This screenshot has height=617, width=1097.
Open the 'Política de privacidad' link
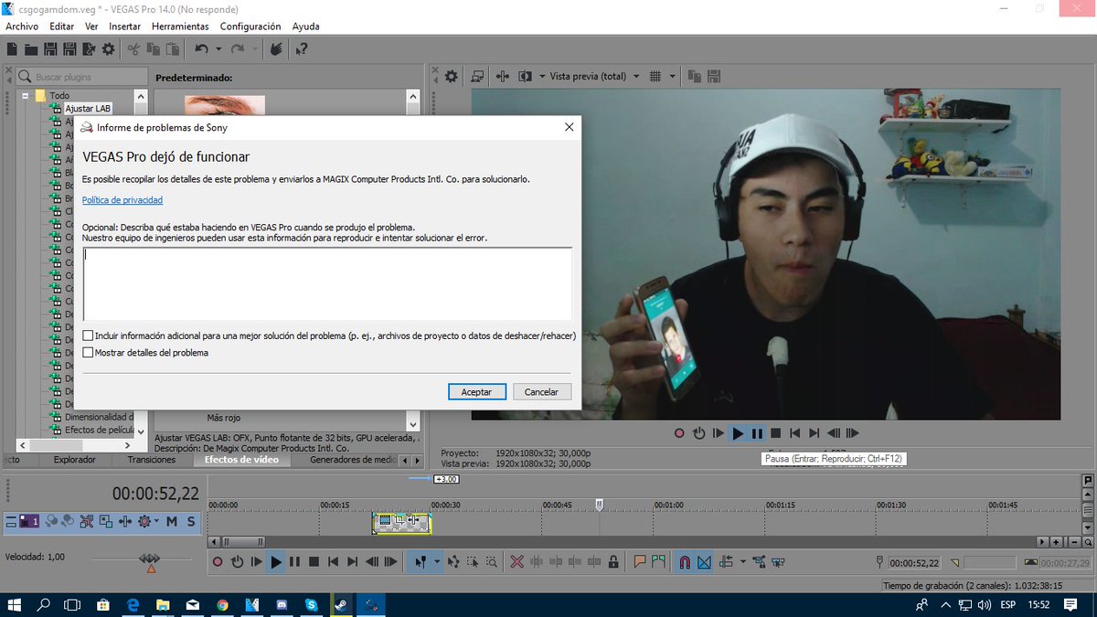pos(122,199)
